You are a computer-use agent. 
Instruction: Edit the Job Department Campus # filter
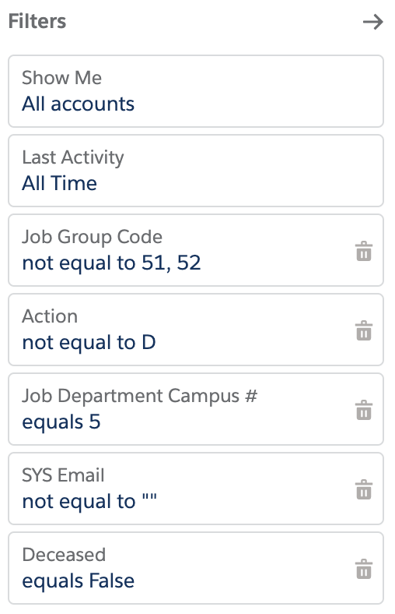(196, 409)
